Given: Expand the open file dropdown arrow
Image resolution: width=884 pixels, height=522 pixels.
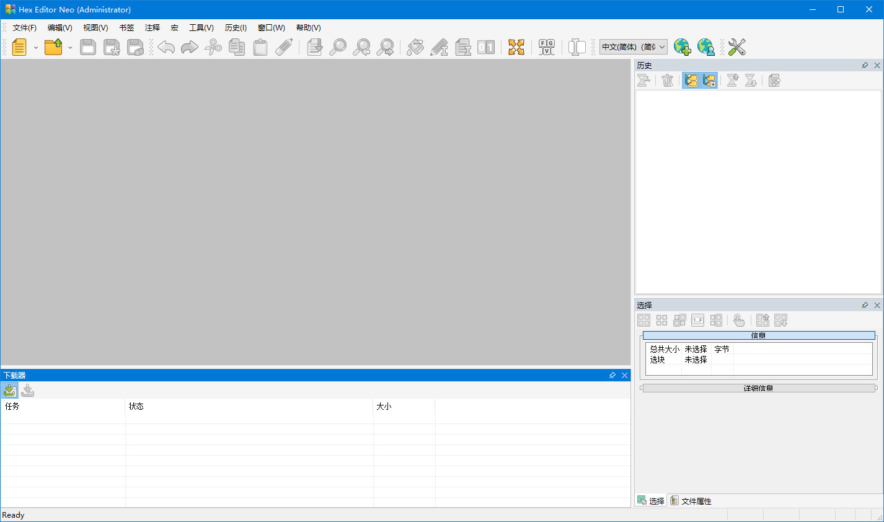Looking at the screenshot, I should click(70, 48).
